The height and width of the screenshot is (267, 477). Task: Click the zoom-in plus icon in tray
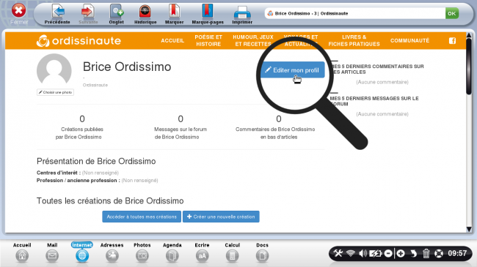coord(401,253)
